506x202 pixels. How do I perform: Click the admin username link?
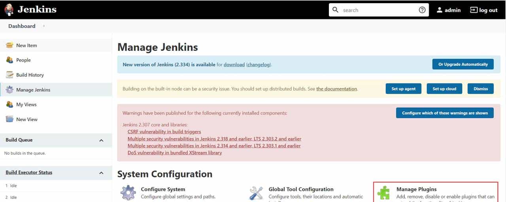coord(453,10)
